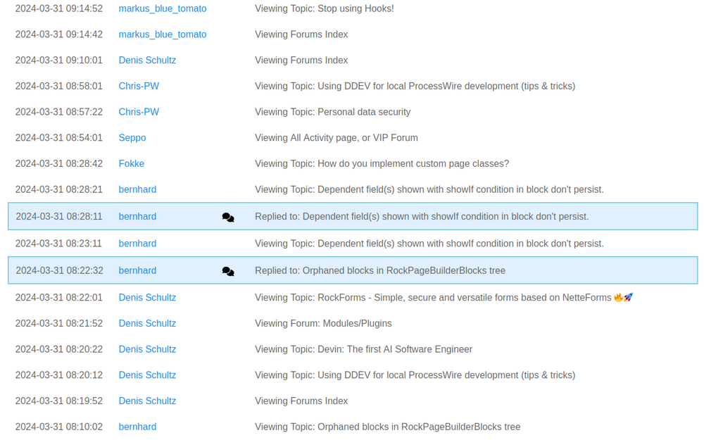Click the reply icon on the Orphaned blocks row

[227, 271]
